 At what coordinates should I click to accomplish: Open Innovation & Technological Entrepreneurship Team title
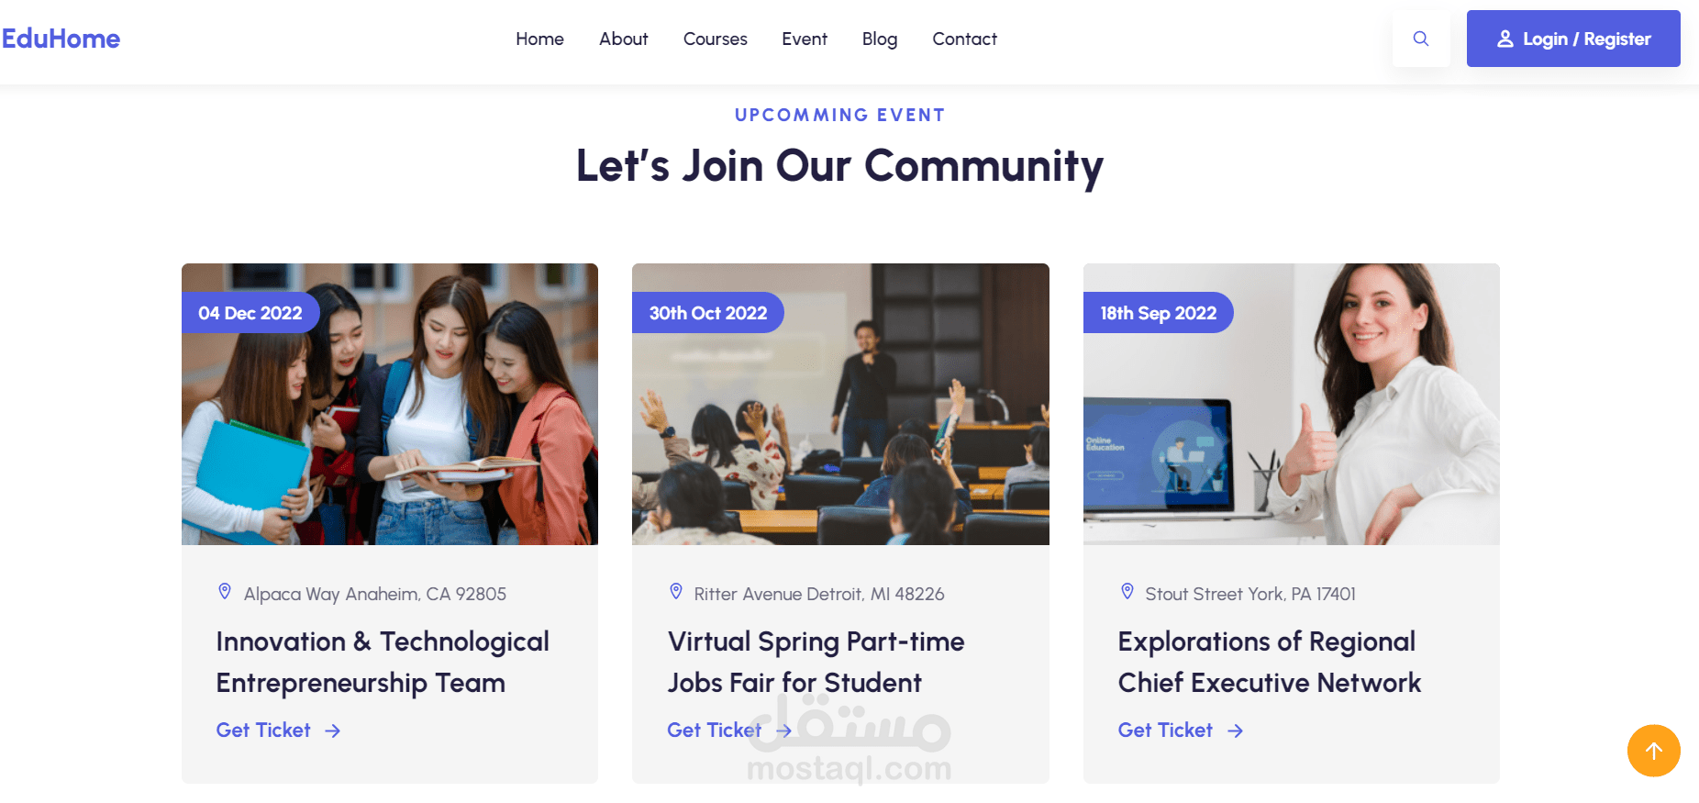click(383, 663)
